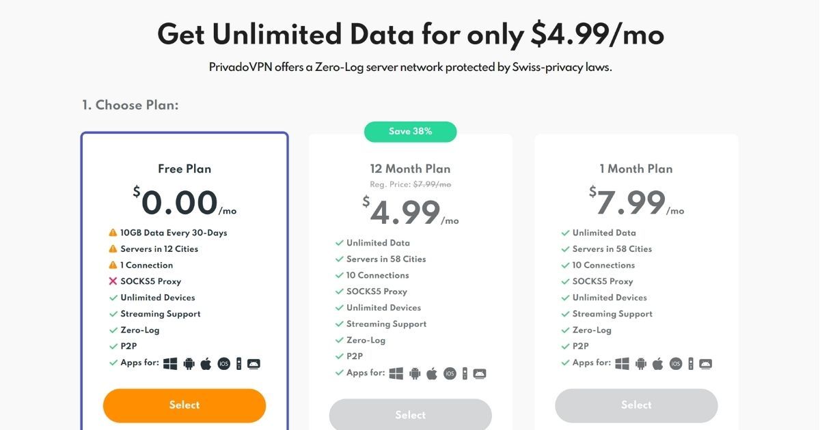Click warning icon next to 10GB Data
The width and height of the screenshot is (820, 430).
tap(113, 233)
